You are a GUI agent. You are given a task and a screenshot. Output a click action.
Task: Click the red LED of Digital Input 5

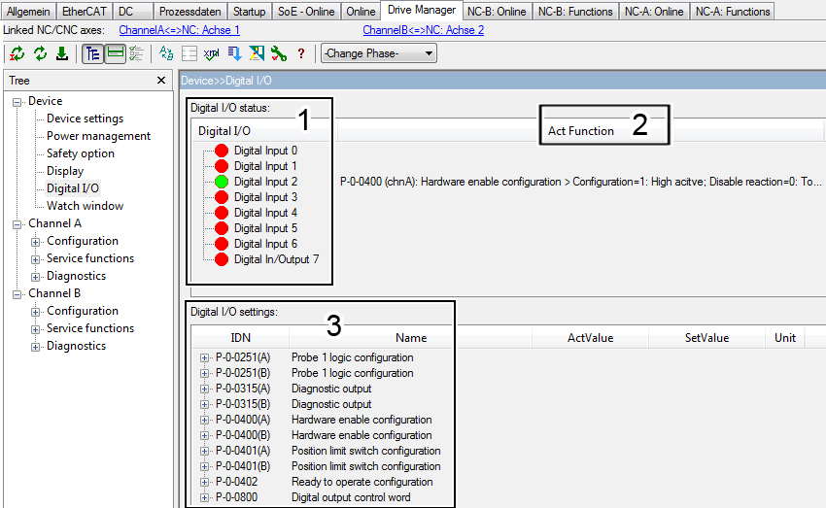222,228
